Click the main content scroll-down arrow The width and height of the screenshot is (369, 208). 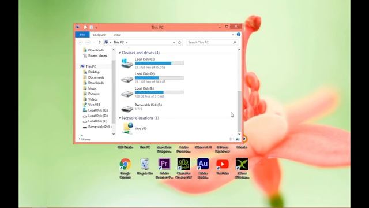[239, 134]
